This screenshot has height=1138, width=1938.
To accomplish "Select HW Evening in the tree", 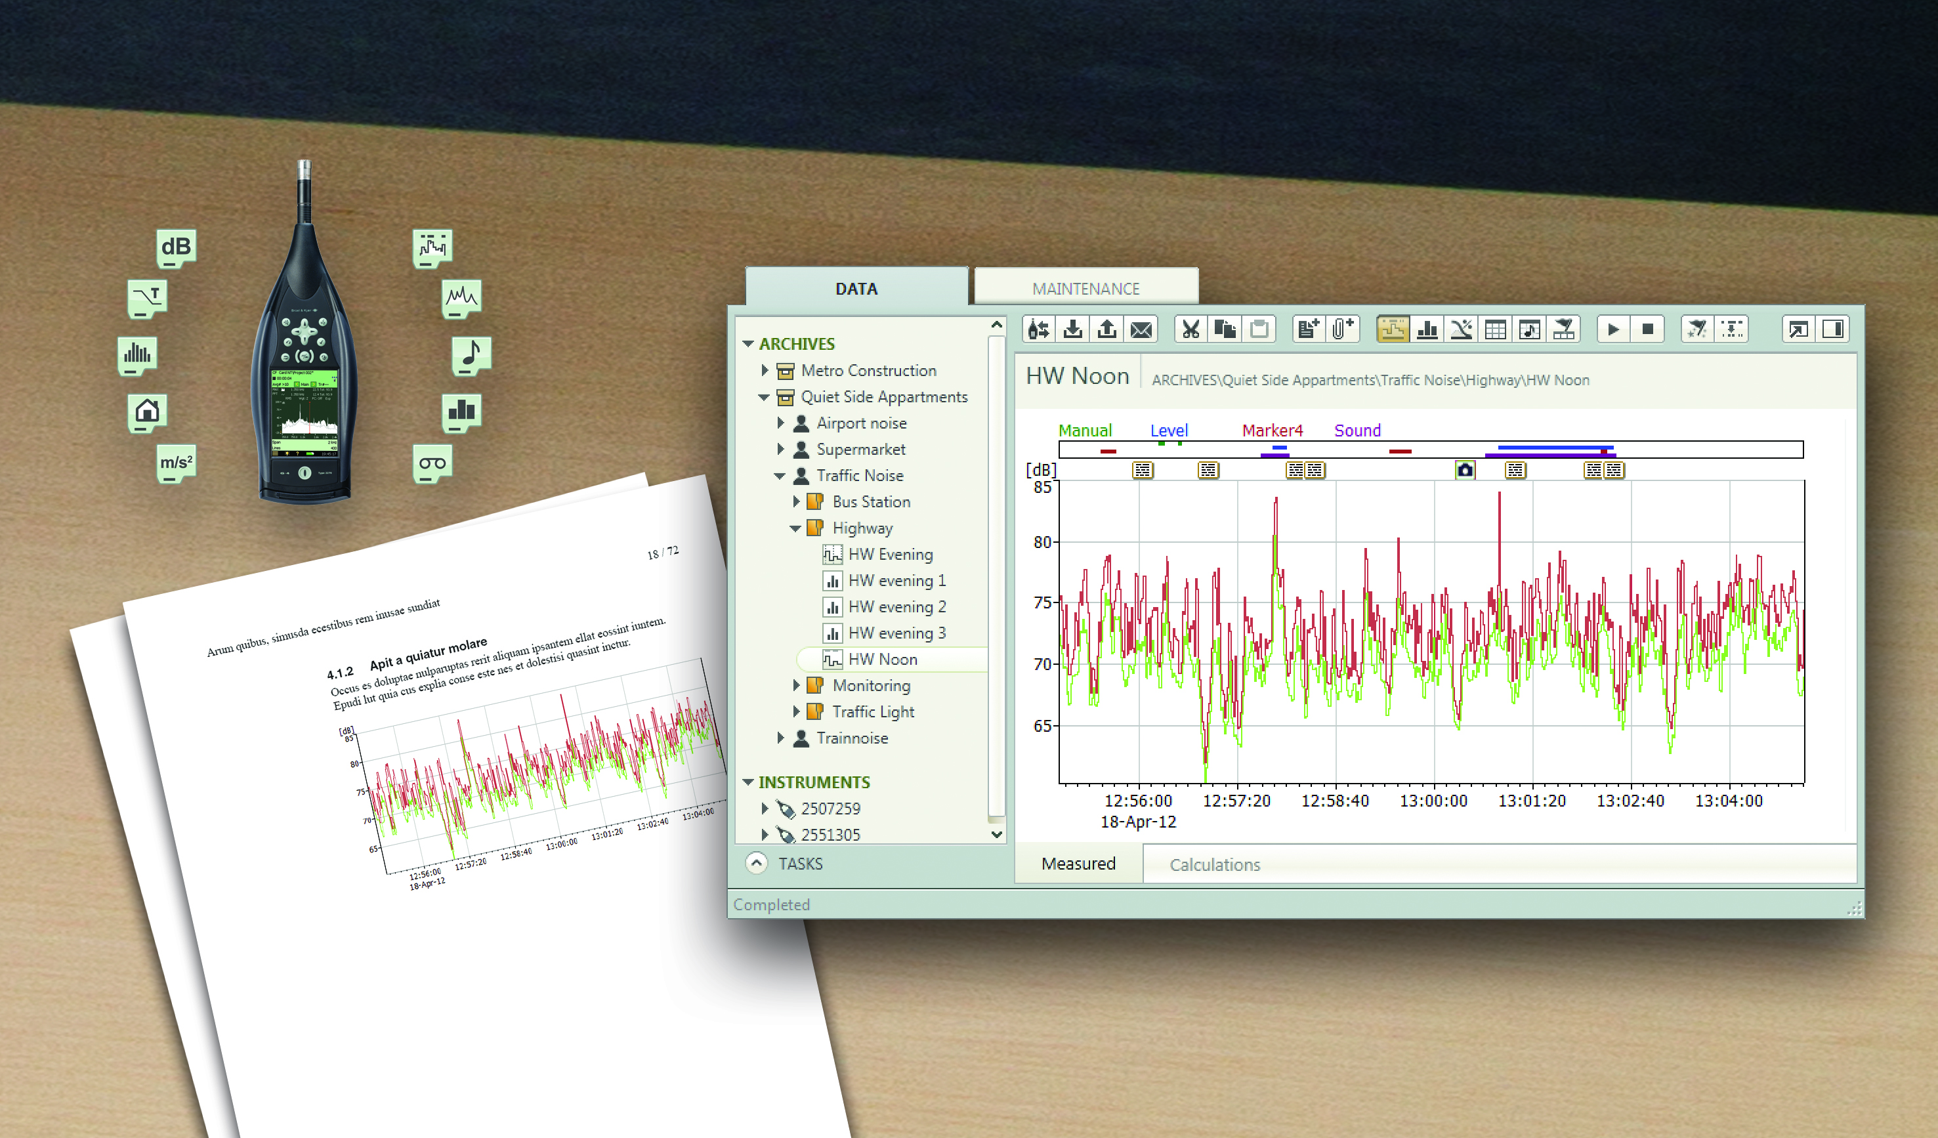I will click(891, 555).
